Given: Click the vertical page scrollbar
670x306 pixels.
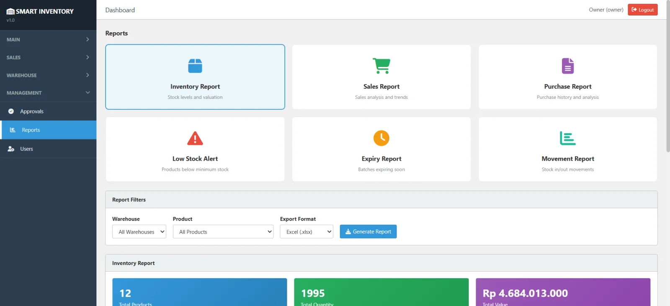Looking at the screenshot, I should 668,84.
